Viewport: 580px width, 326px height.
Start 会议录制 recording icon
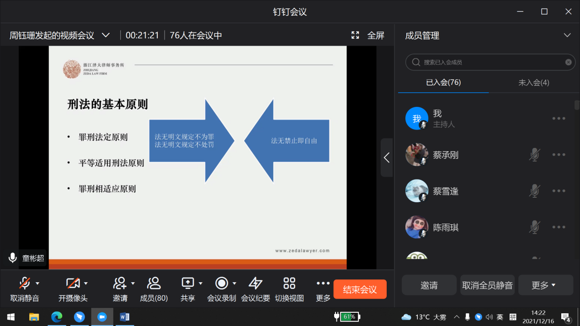coord(222,284)
